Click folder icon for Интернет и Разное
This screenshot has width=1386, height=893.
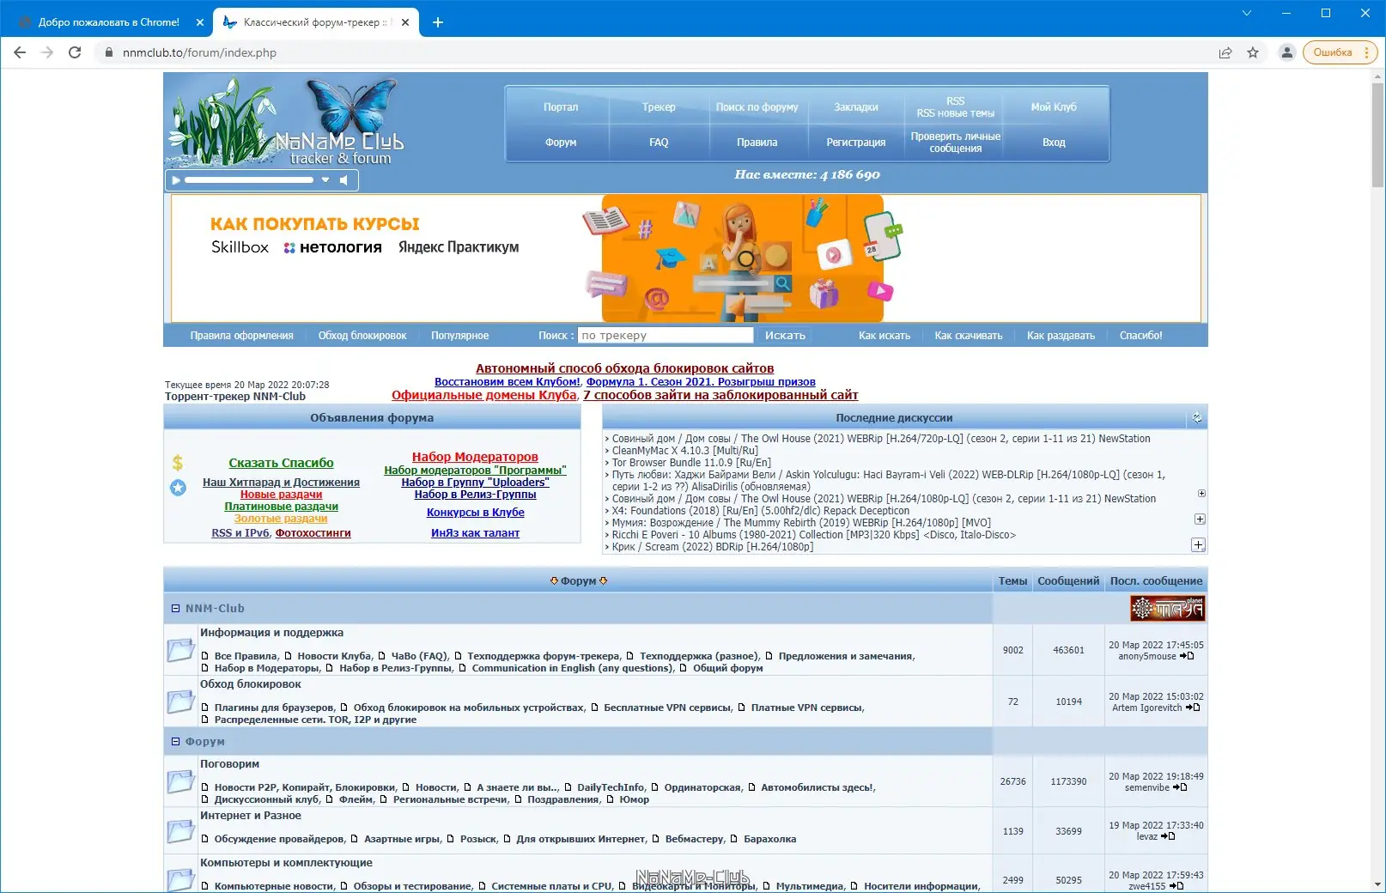coord(180,831)
